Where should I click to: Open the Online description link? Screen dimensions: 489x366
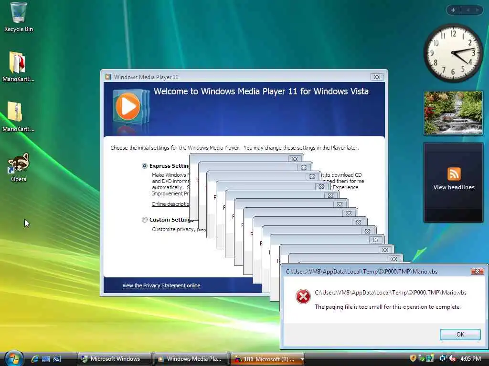[x=170, y=204]
